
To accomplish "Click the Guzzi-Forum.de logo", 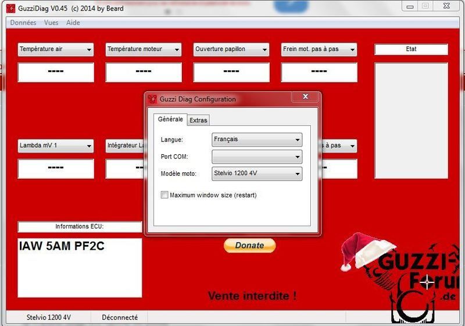I will click(400, 278).
